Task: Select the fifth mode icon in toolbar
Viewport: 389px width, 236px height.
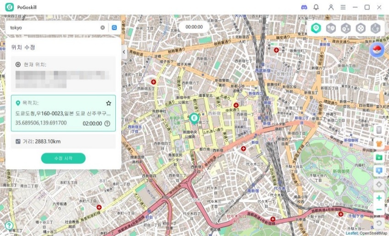Action: 376,28
